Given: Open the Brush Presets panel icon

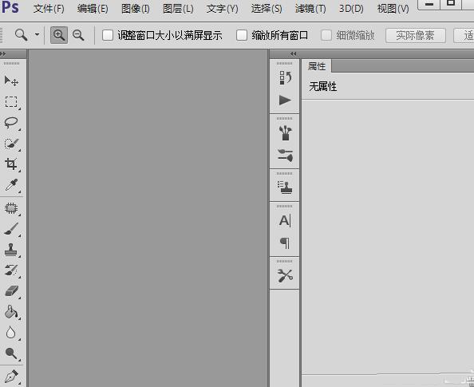Looking at the screenshot, I should (x=285, y=133).
